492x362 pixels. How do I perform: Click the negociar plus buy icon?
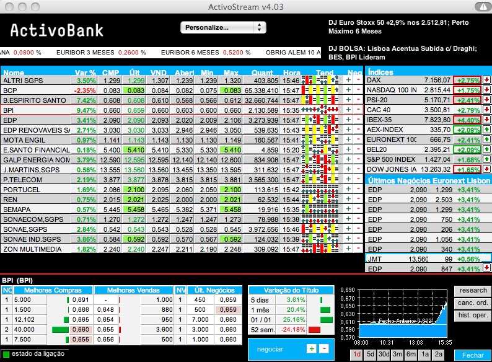point(312,348)
